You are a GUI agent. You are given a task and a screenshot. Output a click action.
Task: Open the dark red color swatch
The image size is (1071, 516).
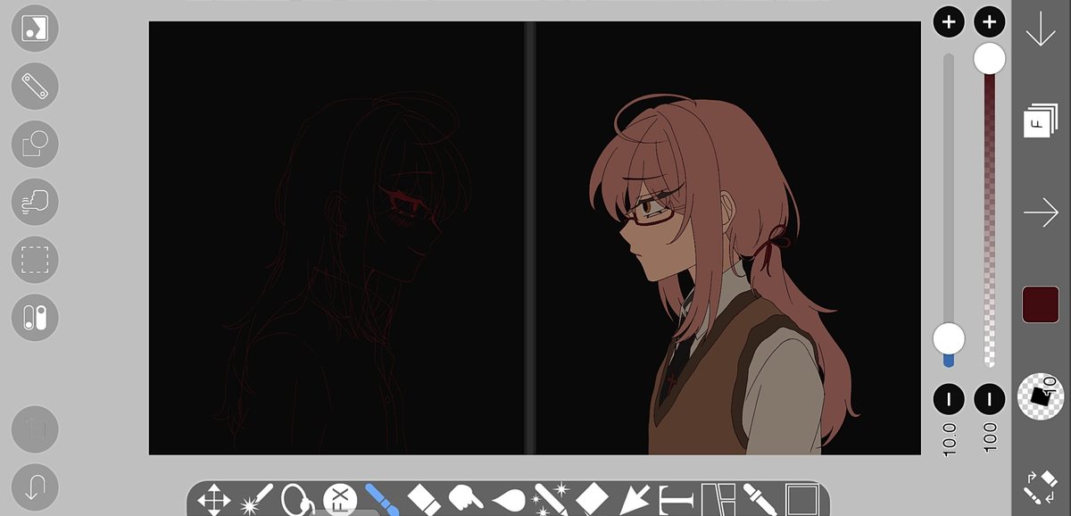pos(1041,304)
